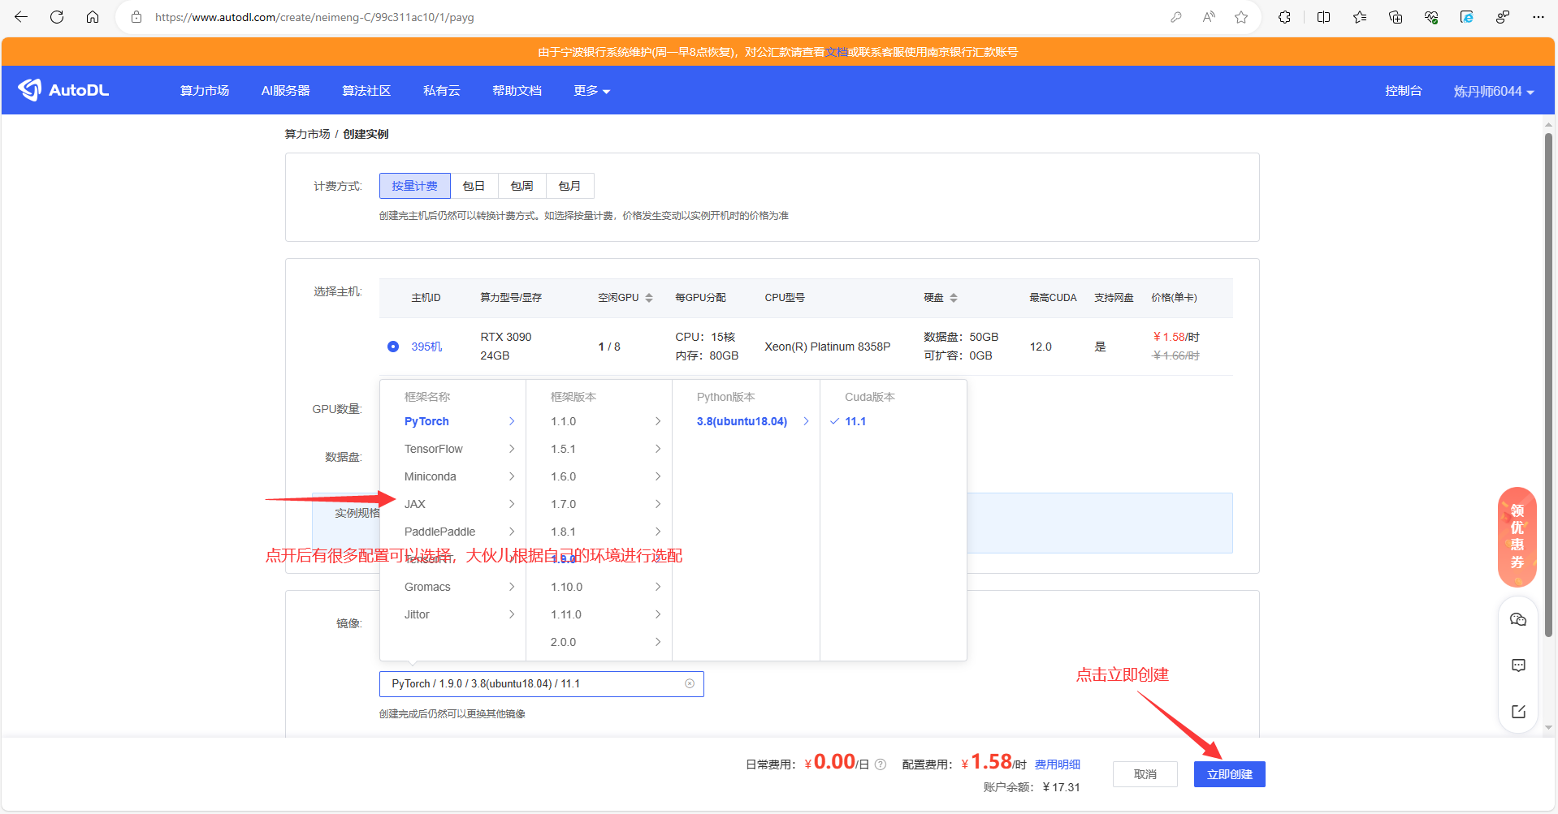The image size is (1558, 814).
Task: Open 算力市场 in navigation bar
Action: (205, 91)
